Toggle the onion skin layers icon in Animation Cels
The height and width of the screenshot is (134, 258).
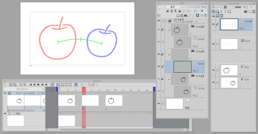pyautogui.click(x=225, y=7)
